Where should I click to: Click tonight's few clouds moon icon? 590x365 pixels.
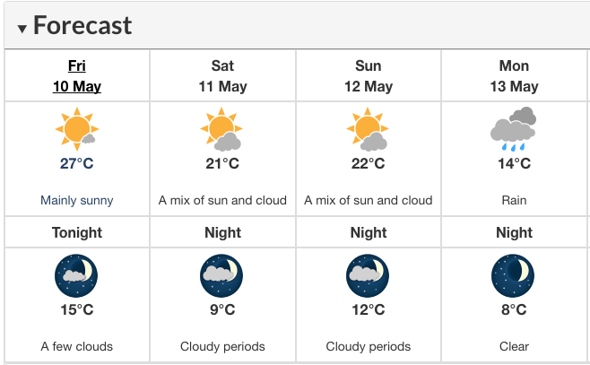tap(76, 275)
